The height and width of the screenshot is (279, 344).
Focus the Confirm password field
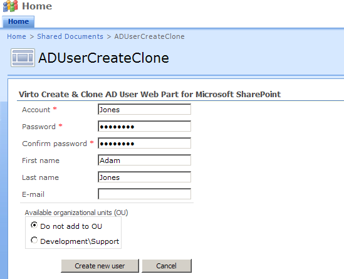coord(144,143)
